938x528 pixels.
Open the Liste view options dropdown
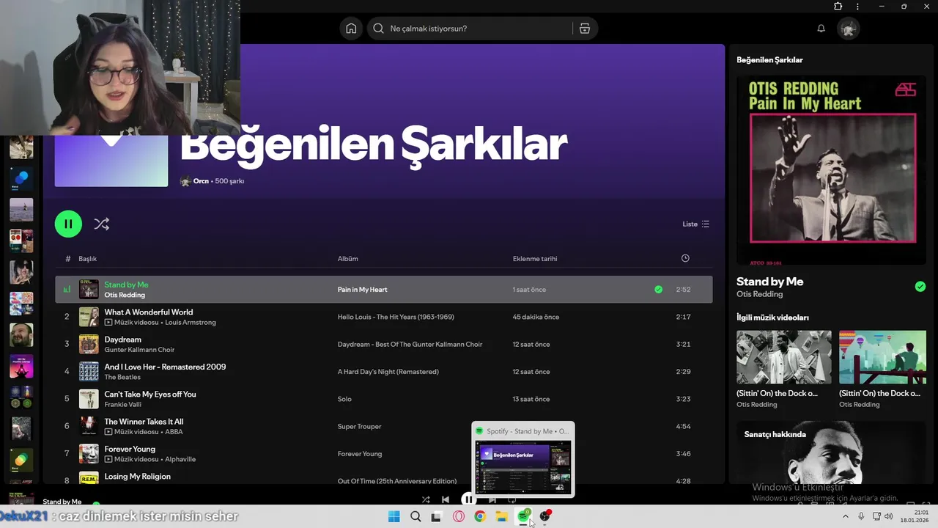click(695, 224)
